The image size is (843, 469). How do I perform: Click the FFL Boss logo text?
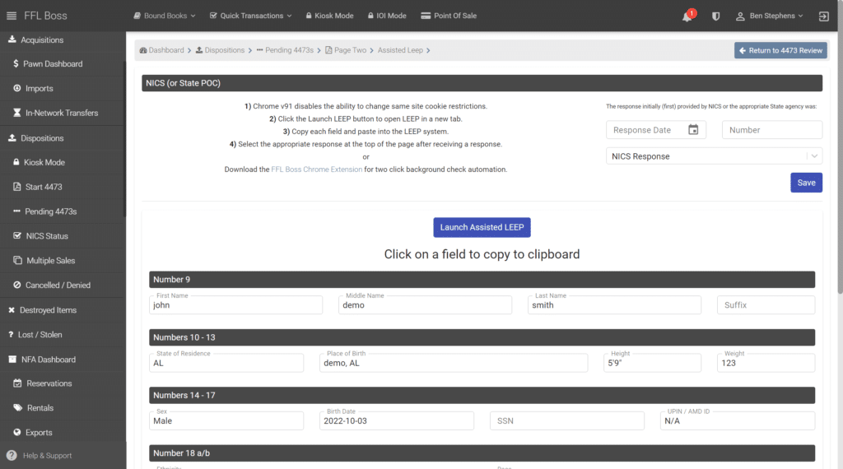[x=46, y=16]
